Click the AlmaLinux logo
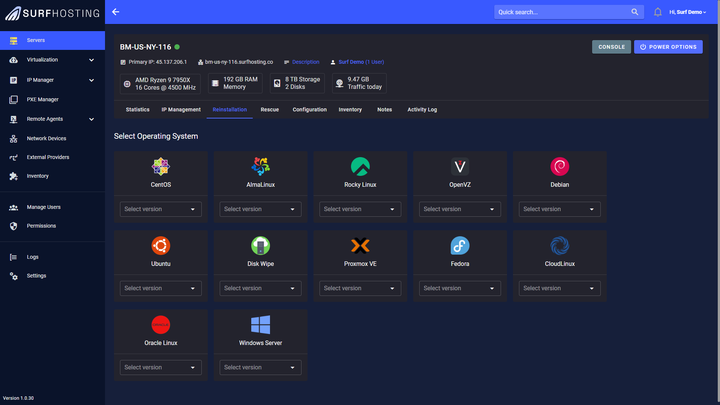 (x=261, y=166)
